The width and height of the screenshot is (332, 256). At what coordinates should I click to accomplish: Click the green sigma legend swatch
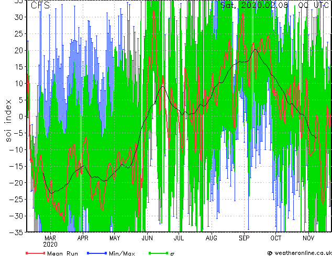(158, 253)
